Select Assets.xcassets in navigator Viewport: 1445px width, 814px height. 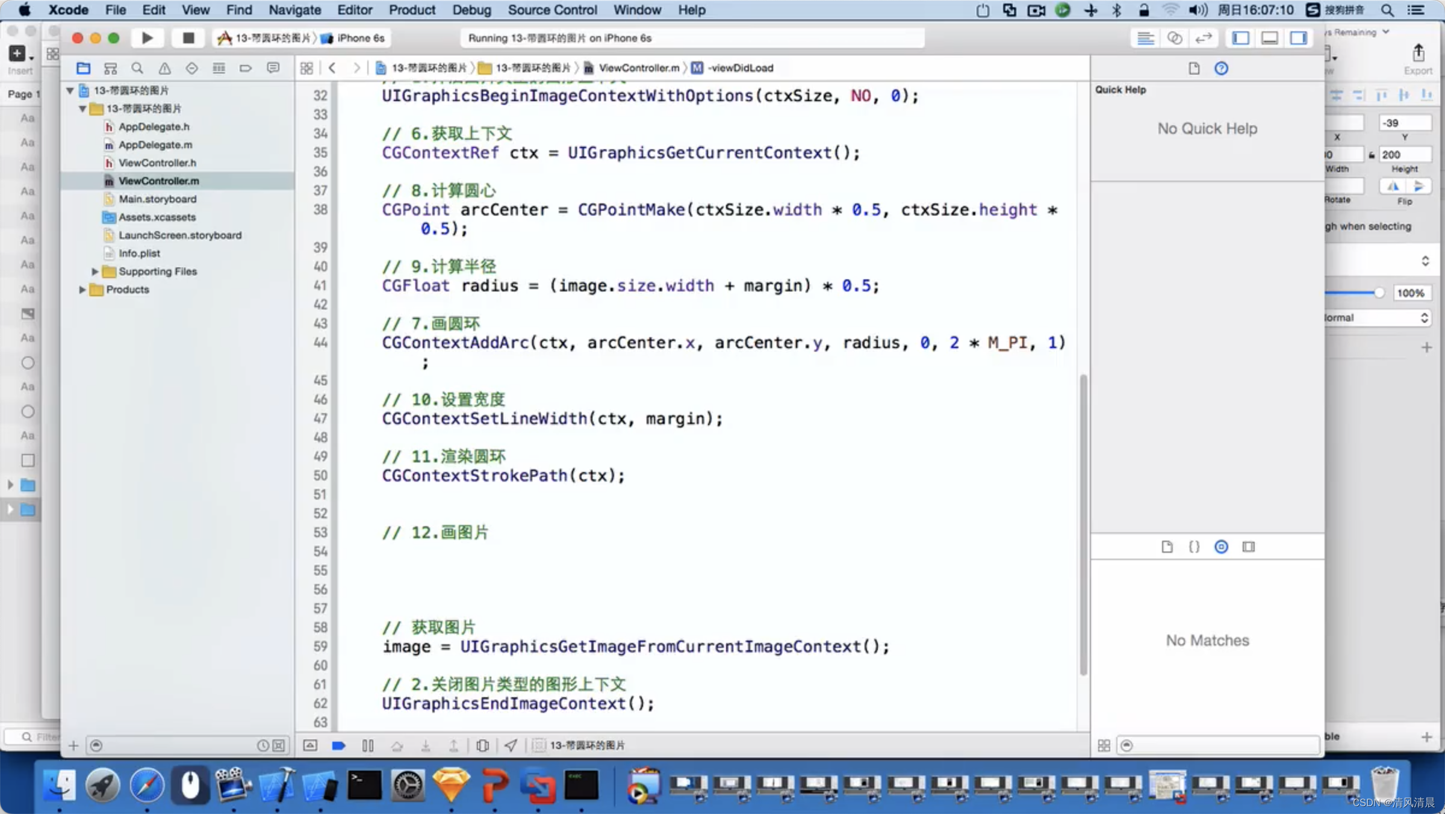coord(157,217)
